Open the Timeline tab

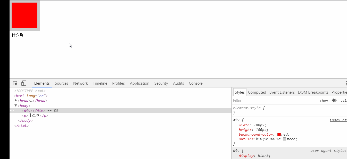(x=100, y=83)
